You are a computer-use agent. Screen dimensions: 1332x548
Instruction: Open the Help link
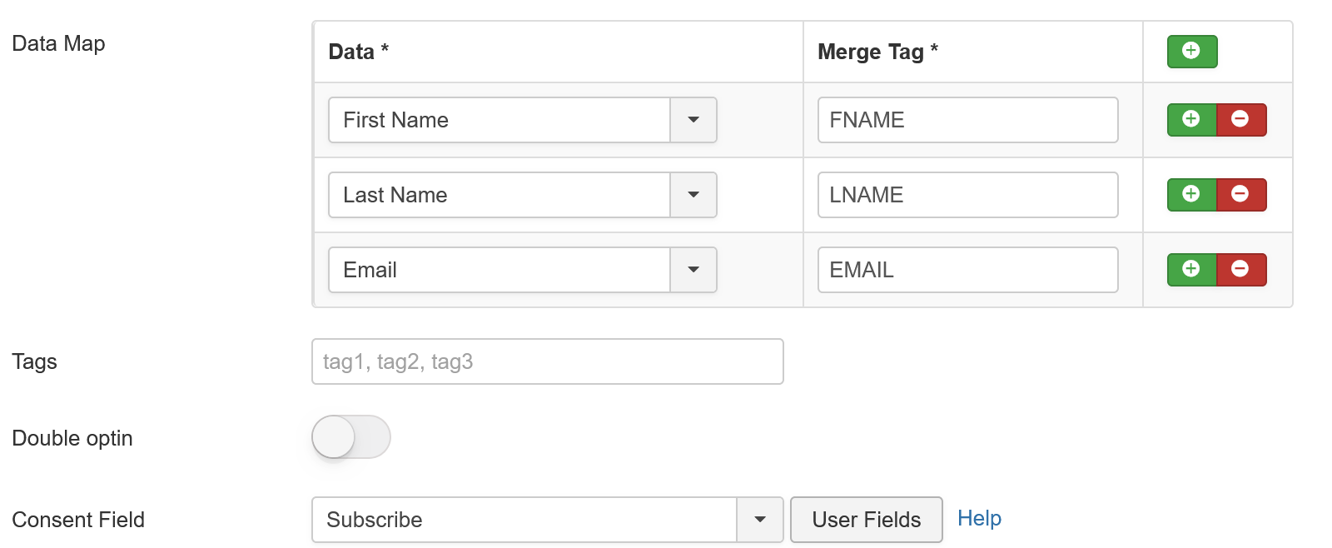click(979, 518)
